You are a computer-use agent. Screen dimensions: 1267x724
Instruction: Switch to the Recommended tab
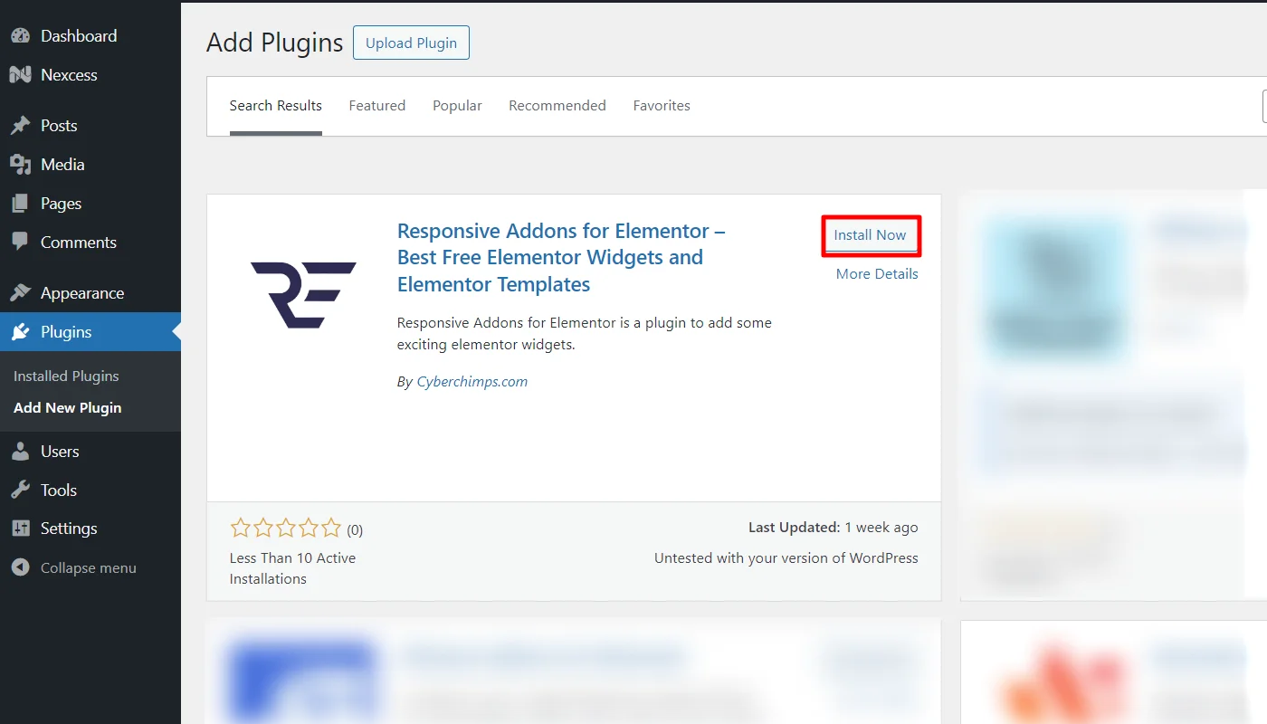[x=557, y=105]
